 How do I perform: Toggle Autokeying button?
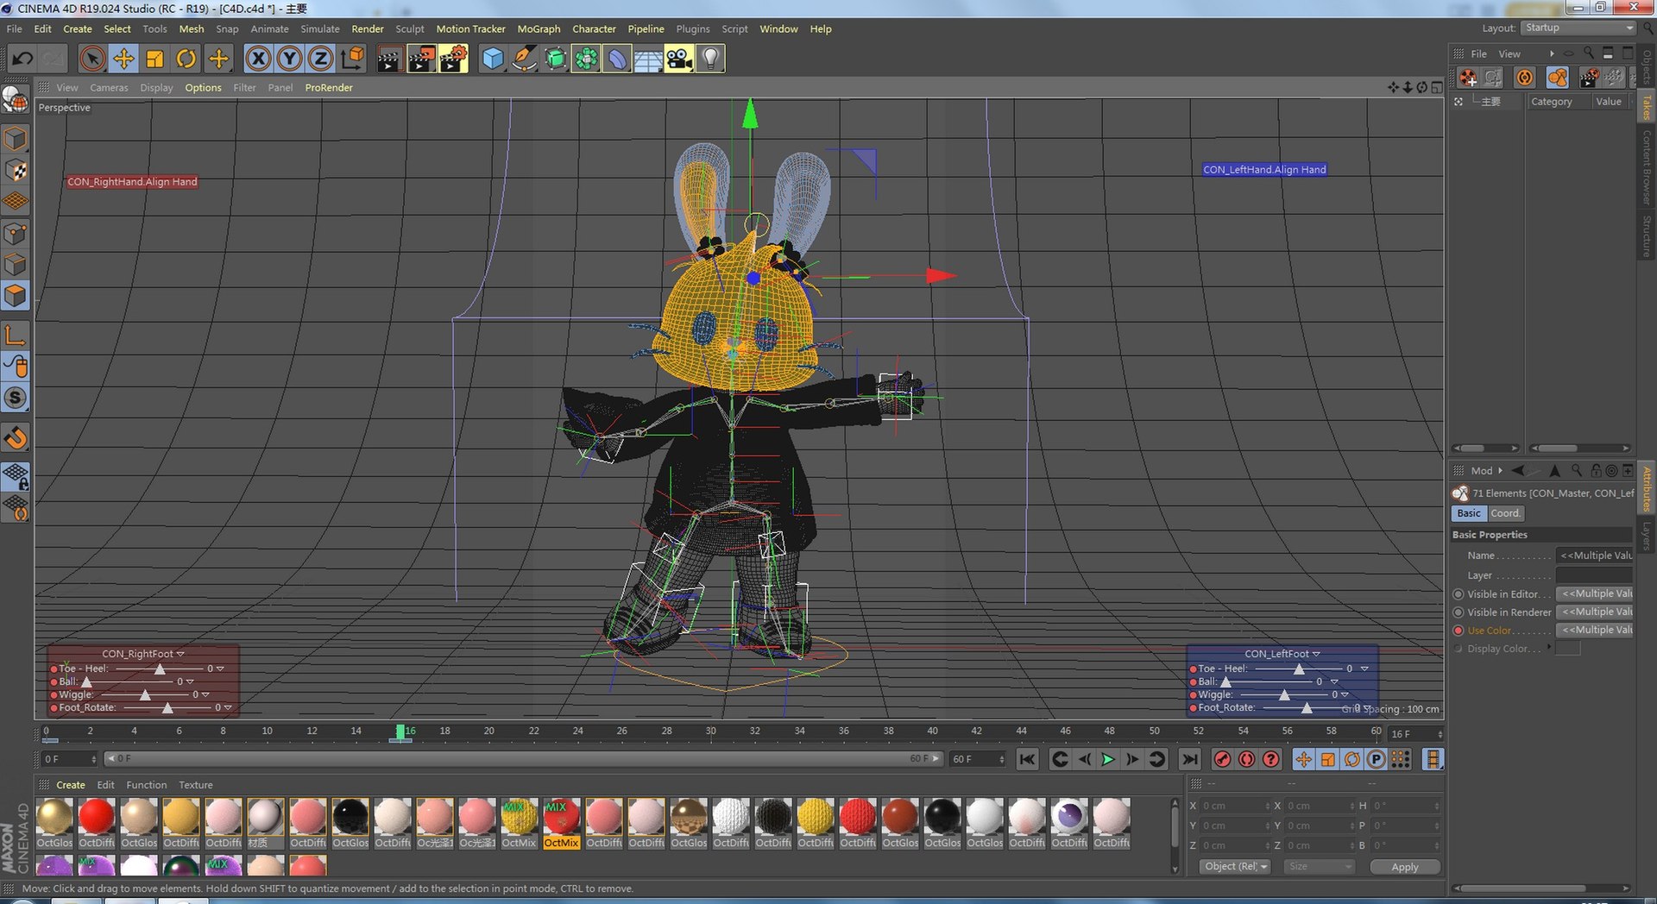point(1246,759)
